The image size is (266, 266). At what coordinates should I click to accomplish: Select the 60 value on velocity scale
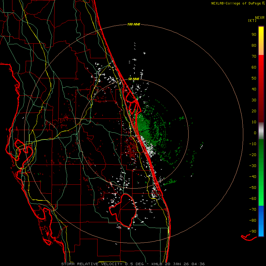pos(254,67)
